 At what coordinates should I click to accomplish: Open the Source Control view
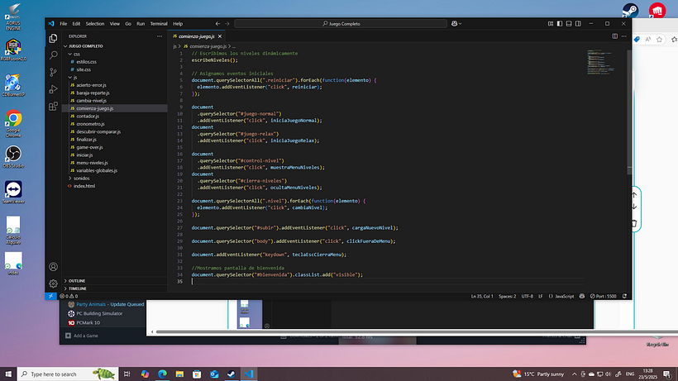click(53, 72)
